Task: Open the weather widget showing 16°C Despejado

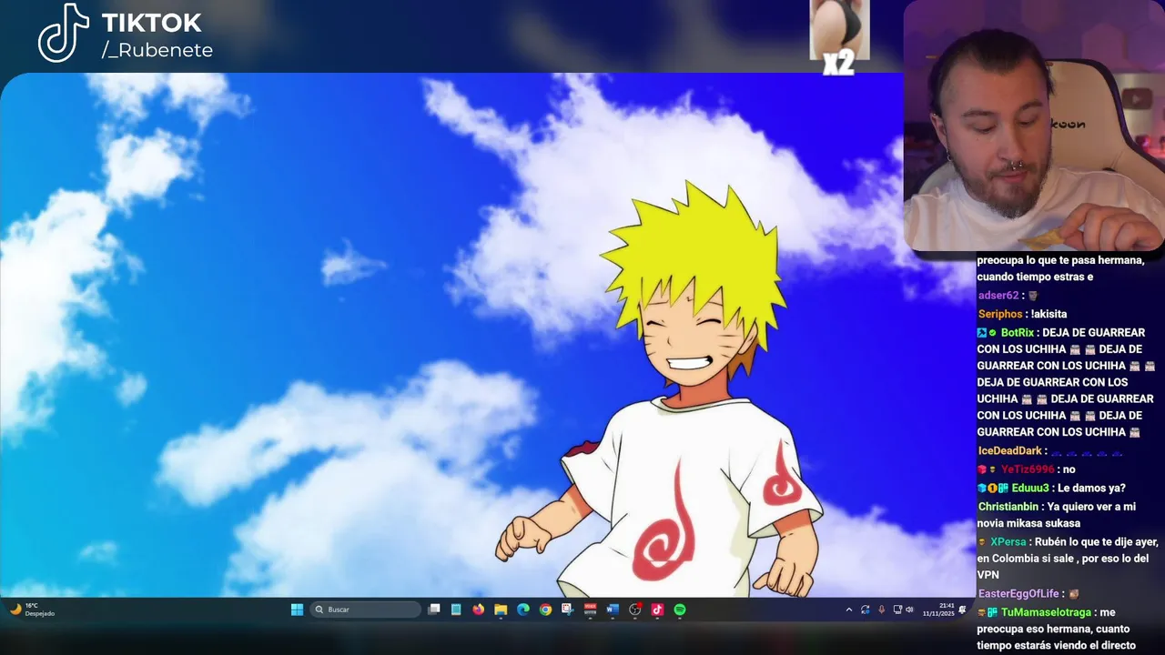Action: pos(33,610)
